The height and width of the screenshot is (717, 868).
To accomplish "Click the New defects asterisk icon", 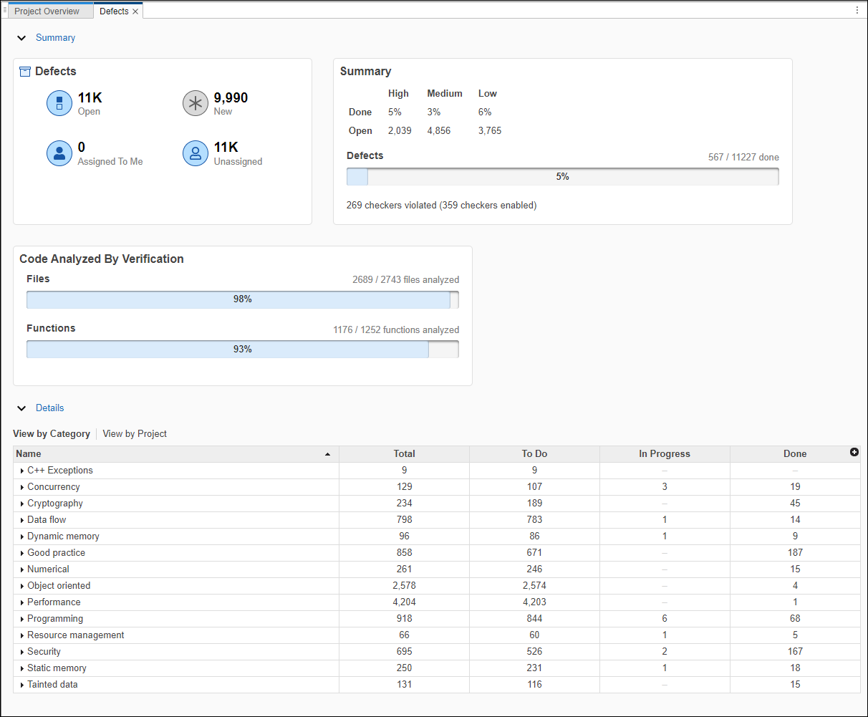I will click(196, 103).
